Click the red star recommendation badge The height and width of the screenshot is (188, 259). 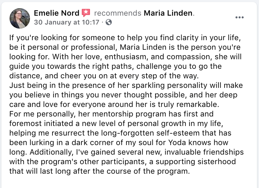[x=86, y=13]
